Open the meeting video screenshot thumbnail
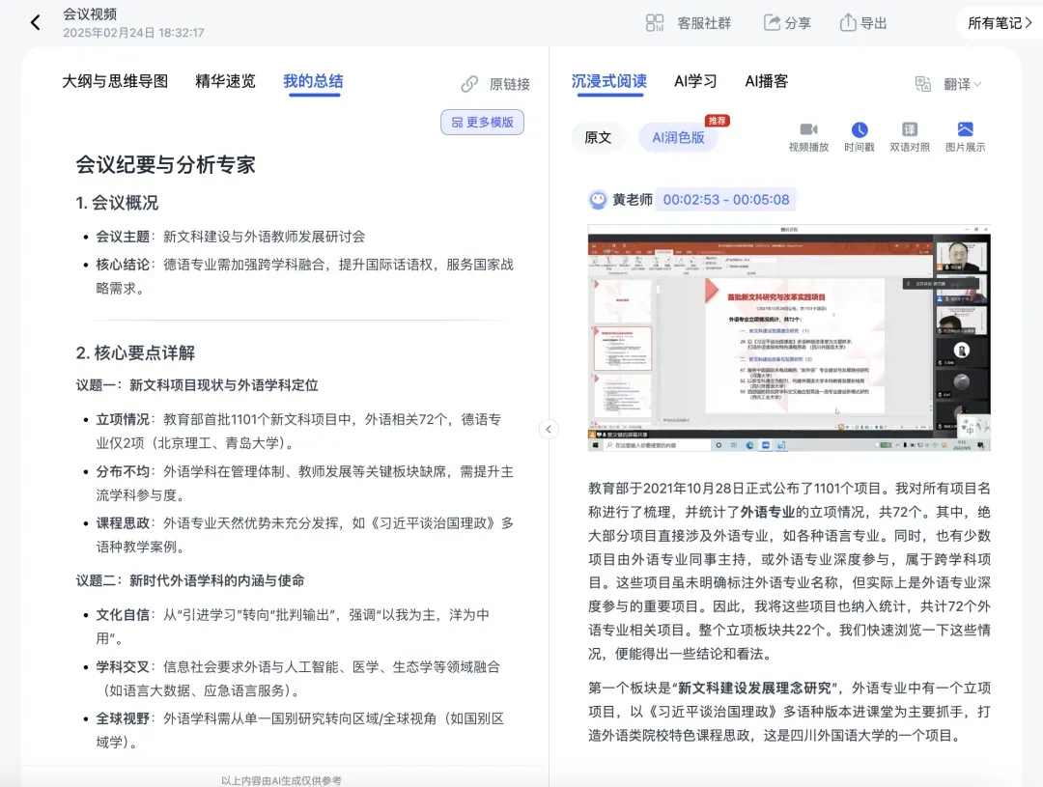Image resolution: width=1043 pixels, height=787 pixels. pos(789,338)
